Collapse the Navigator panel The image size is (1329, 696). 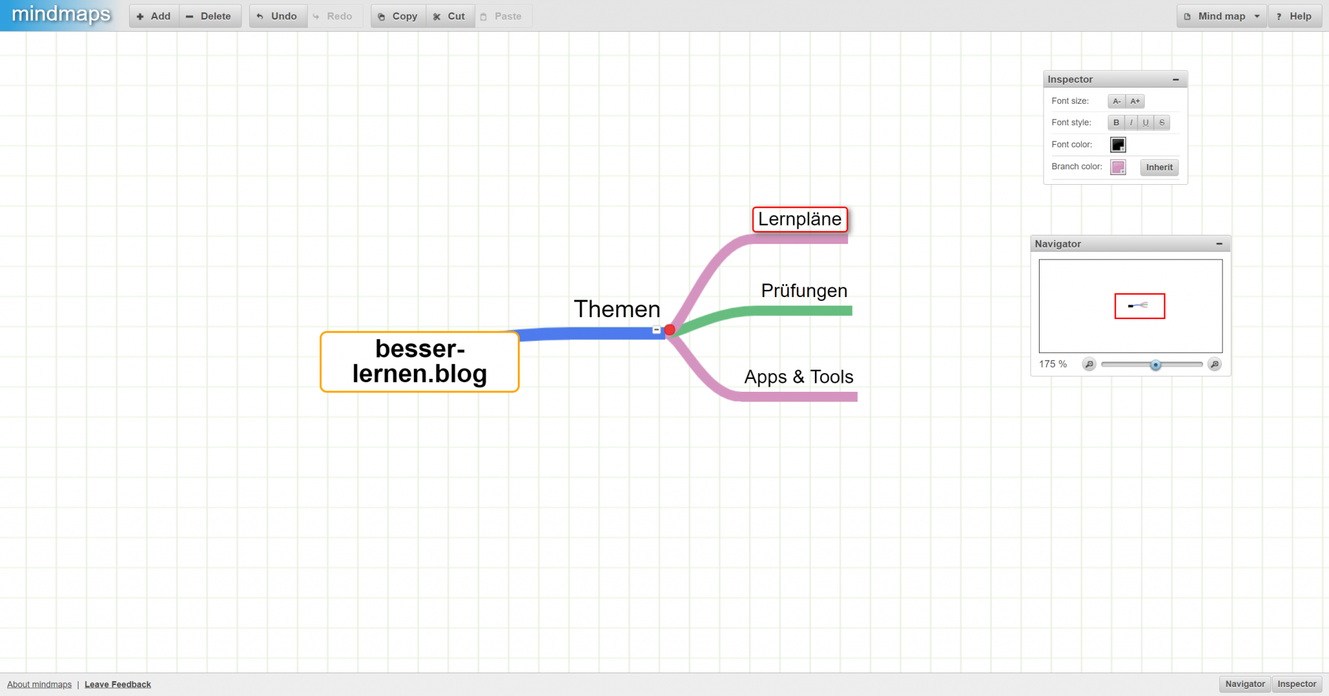point(1219,243)
